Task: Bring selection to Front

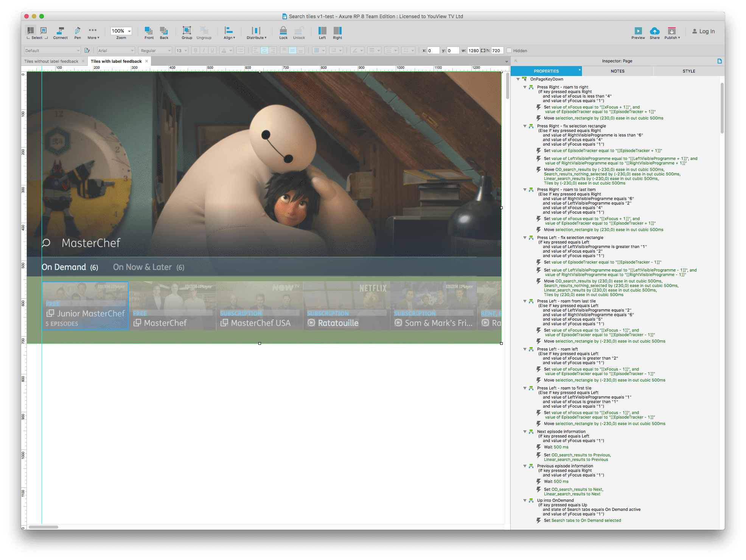Action: [x=149, y=33]
